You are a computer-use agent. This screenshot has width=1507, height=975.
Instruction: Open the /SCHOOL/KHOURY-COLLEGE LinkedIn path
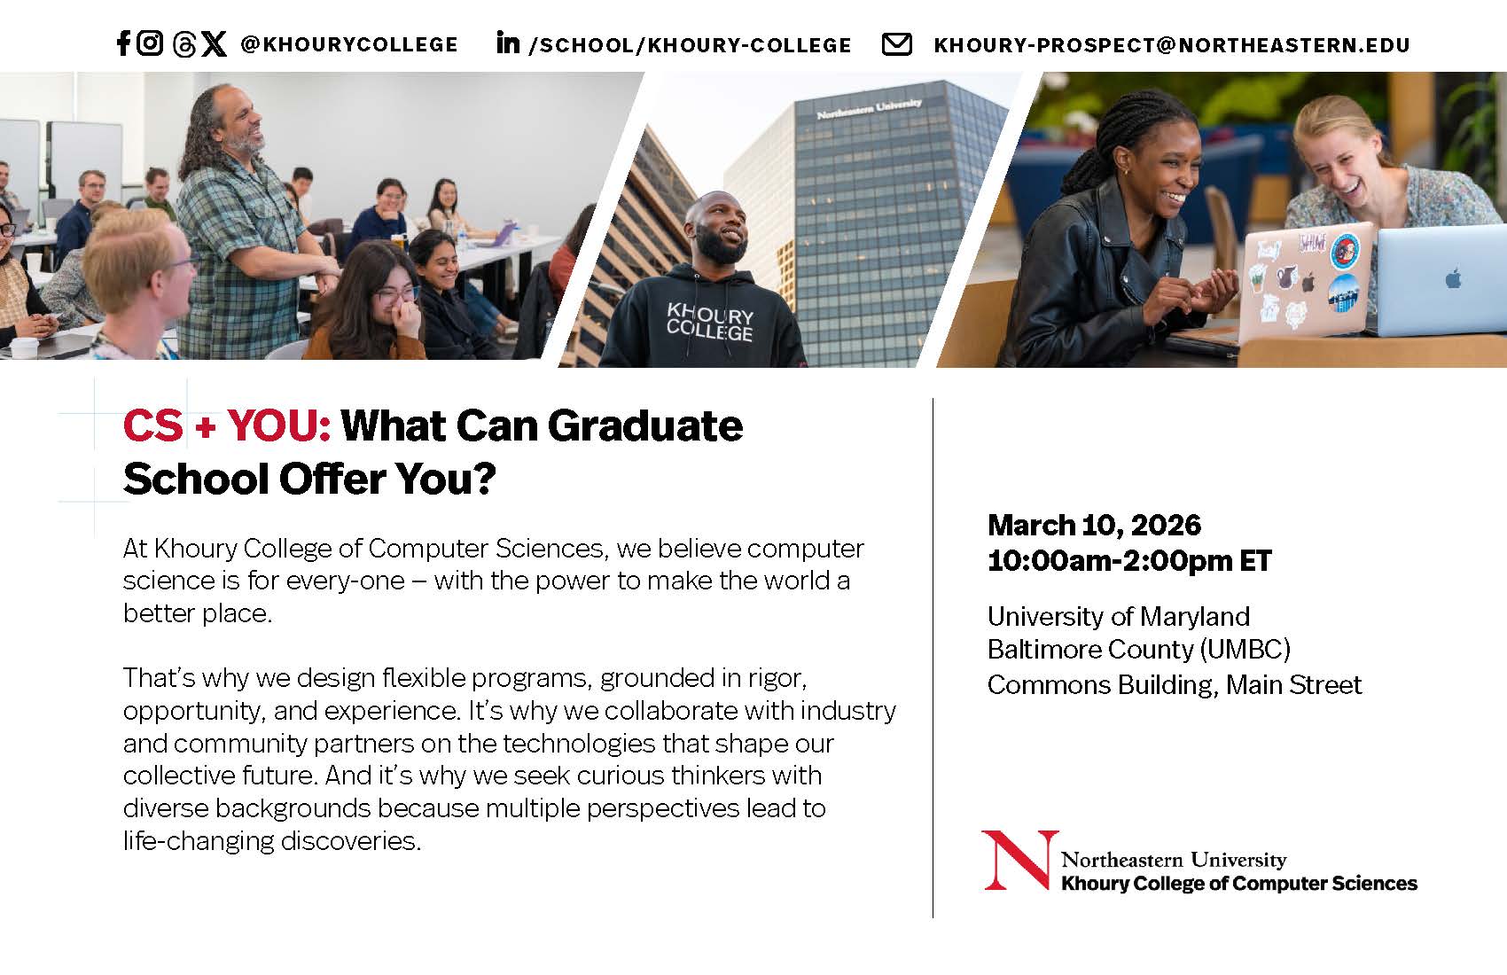point(690,45)
